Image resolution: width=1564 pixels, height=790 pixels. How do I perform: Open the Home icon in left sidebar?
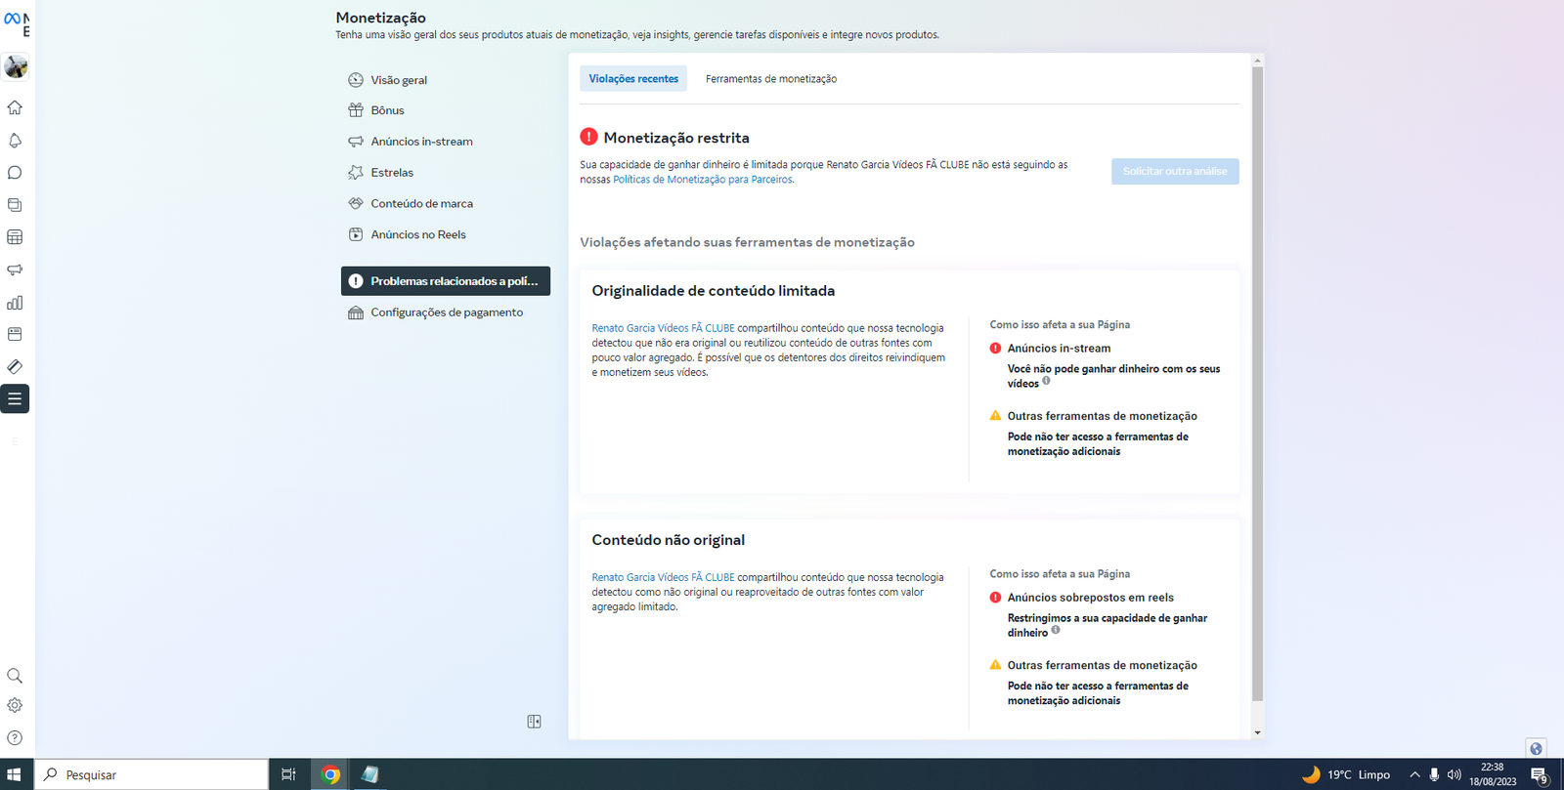click(x=15, y=107)
